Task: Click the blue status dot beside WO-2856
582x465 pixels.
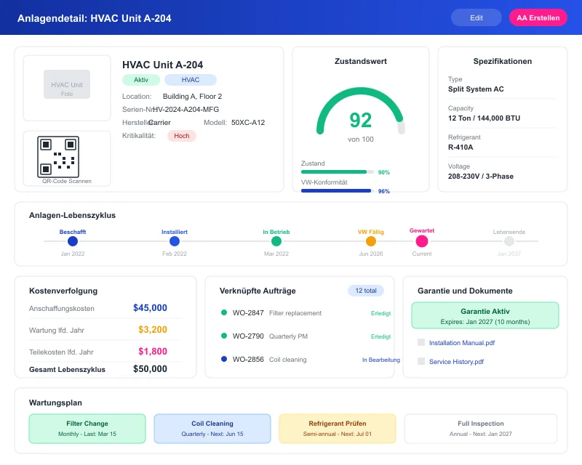Action: coord(223,360)
